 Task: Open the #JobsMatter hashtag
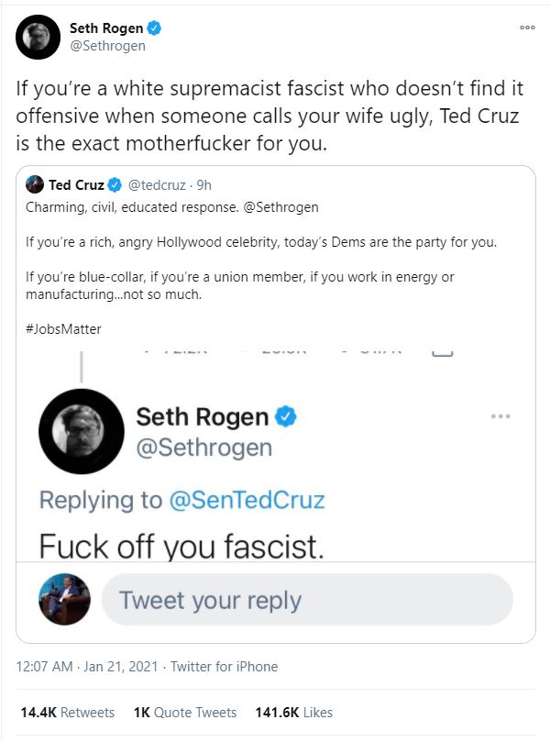pyautogui.click(x=63, y=327)
